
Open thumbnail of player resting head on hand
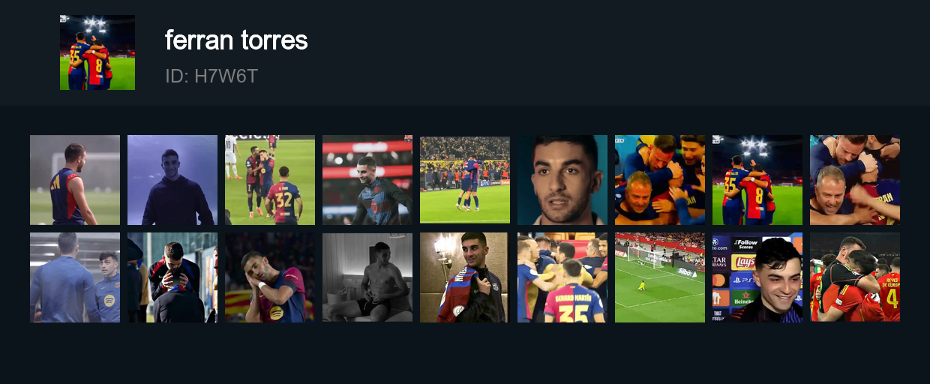pos(270,277)
